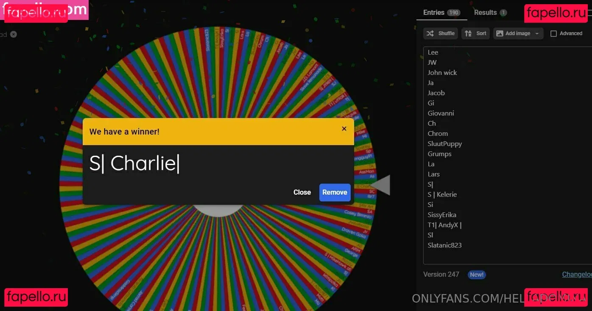Viewport: 592px width, 311px height.
Task: Expand the Add image dropdown arrow
Action: click(537, 33)
